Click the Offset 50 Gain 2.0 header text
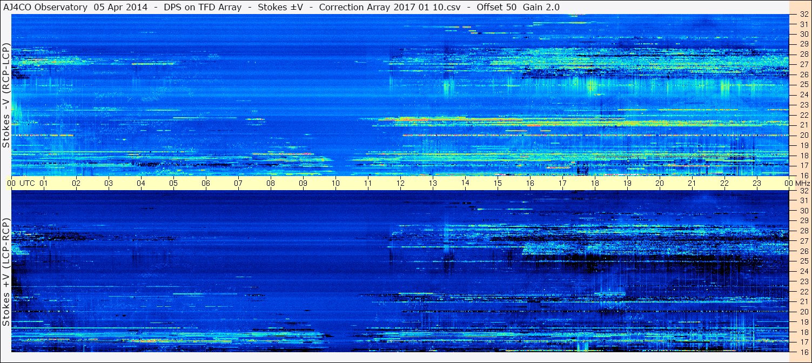The height and width of the screenshot is (363, 812). pyautogui.click(x=518, y=8)
